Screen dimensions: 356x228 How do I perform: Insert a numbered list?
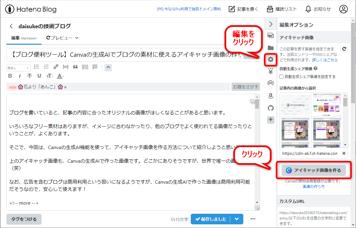click(46, 67)
